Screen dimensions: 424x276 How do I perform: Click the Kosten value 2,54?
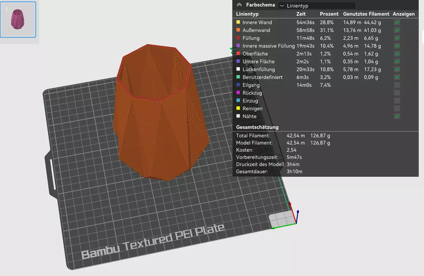point(292,150)
